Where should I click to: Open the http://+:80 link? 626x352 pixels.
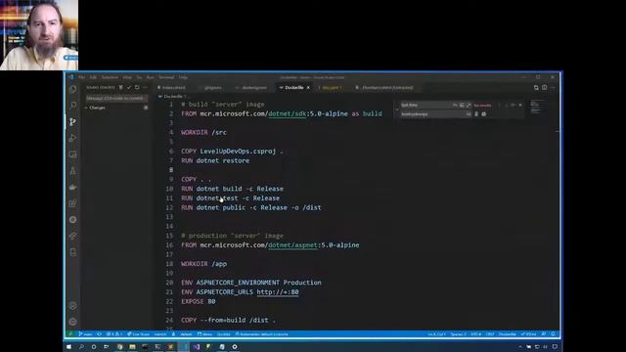pos(278,292)
